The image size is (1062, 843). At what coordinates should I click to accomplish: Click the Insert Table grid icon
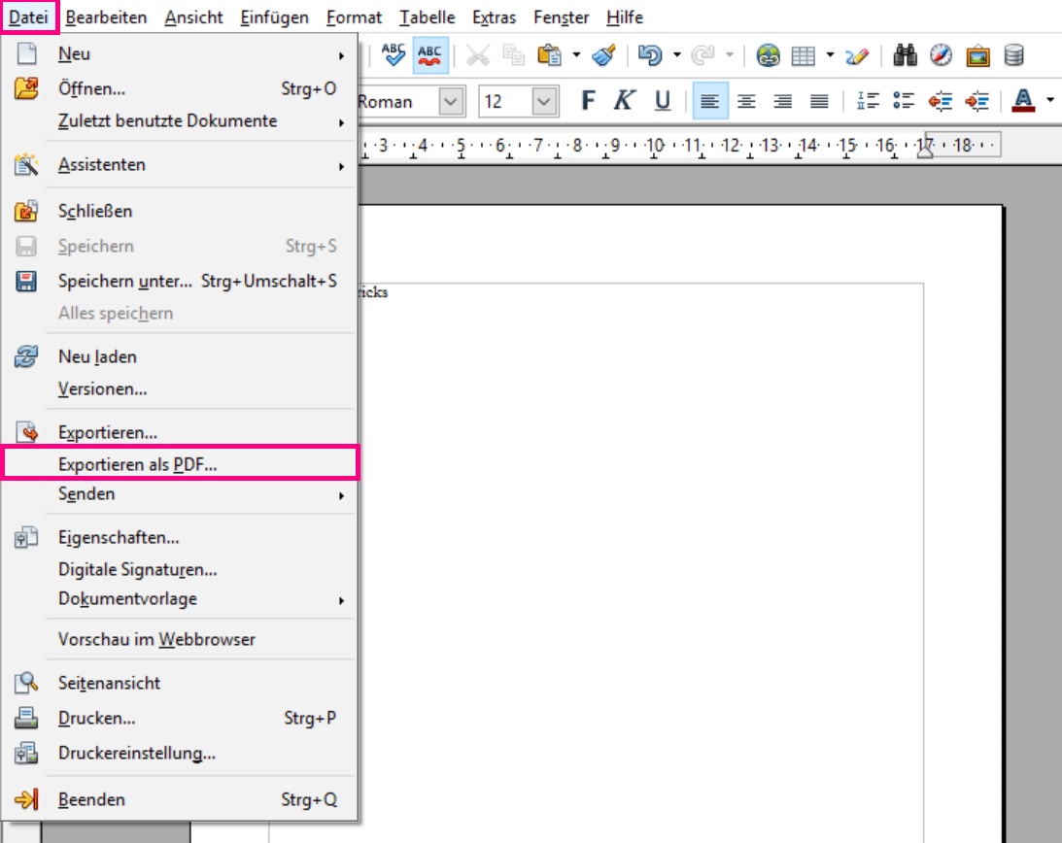coord(804,54)
